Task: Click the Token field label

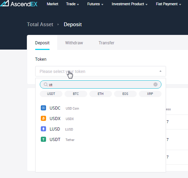Action: pyautogui.click(x=41, y=59)
